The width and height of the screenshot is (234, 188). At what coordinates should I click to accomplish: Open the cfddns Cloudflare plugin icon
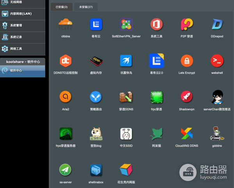[x=66, y=25]
